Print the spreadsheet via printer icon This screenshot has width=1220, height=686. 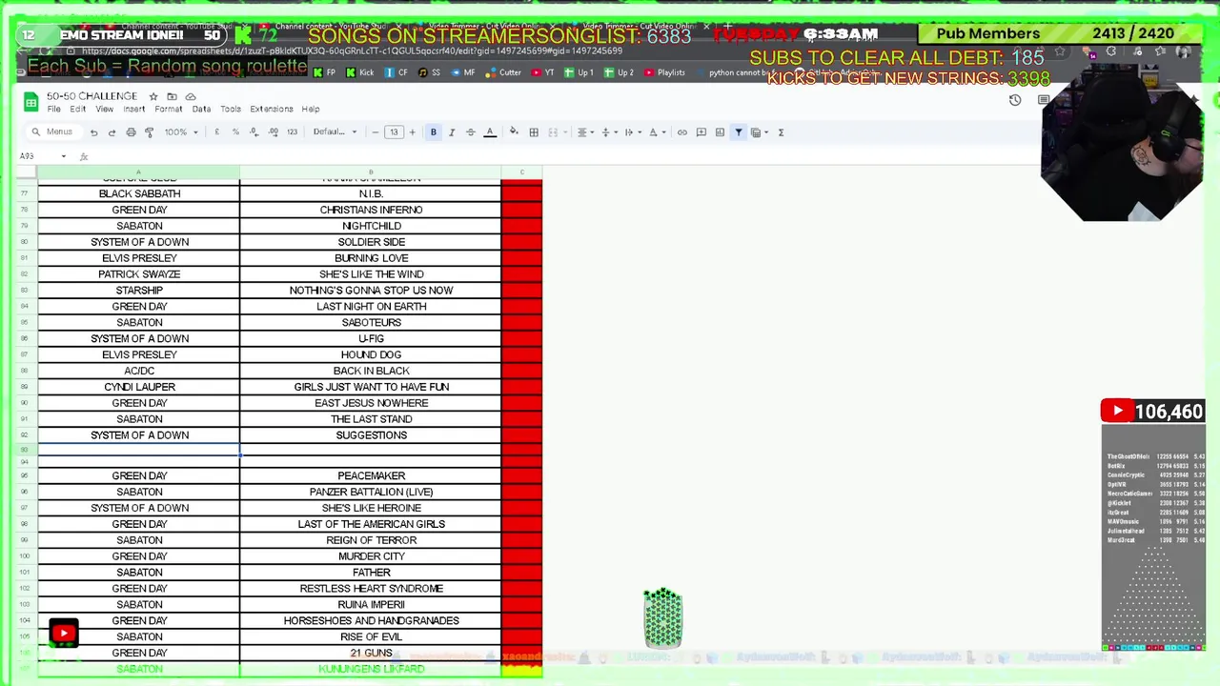point(131,132)
